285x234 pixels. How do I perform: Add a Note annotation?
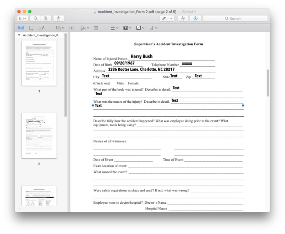[96, 28]
